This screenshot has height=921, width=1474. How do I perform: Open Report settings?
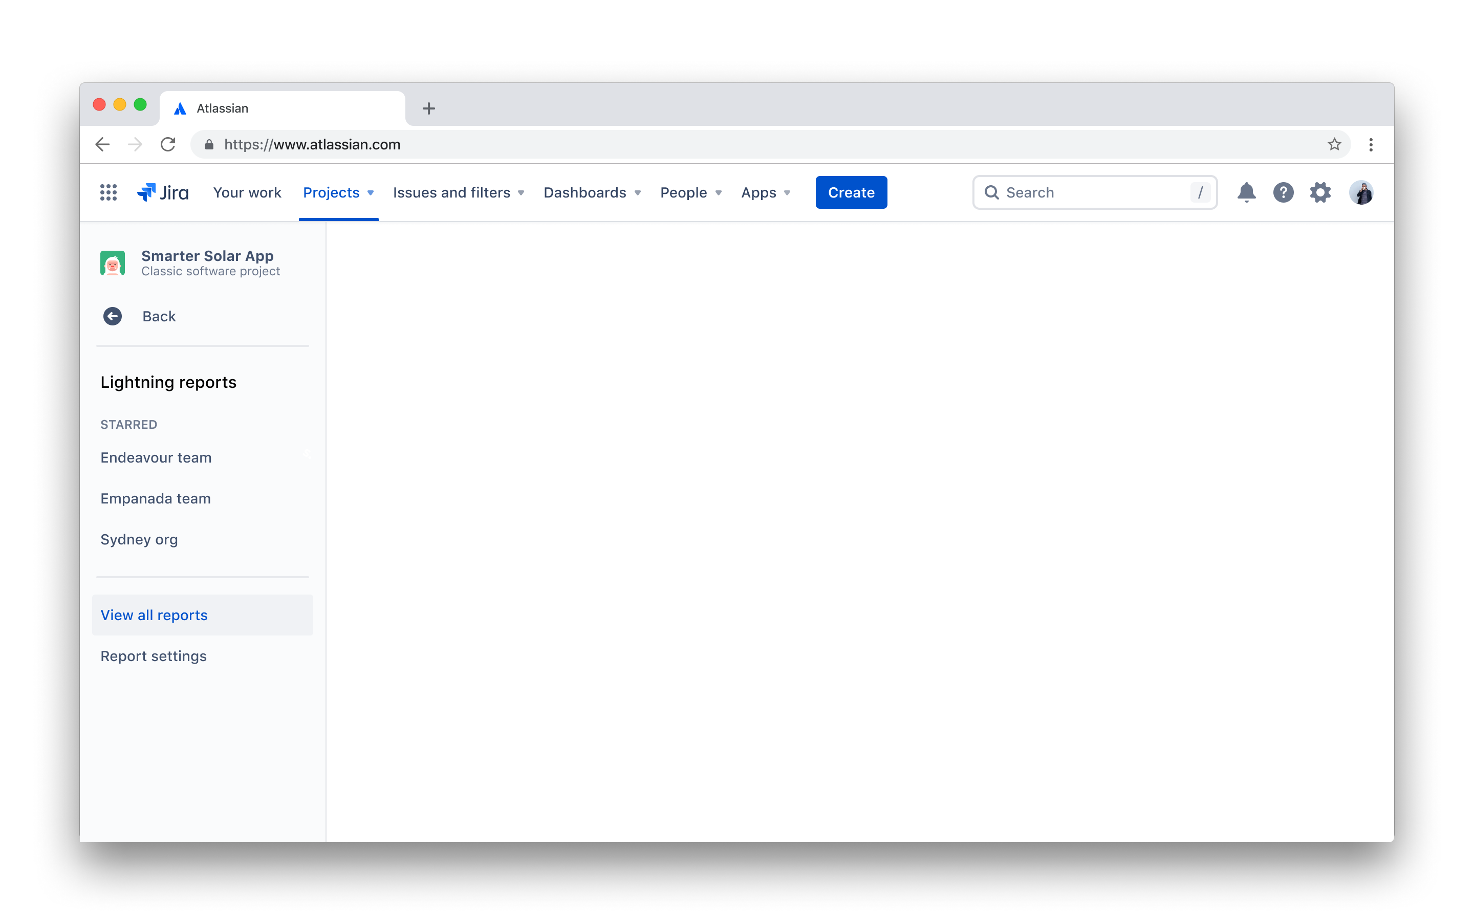pos(154,656)
